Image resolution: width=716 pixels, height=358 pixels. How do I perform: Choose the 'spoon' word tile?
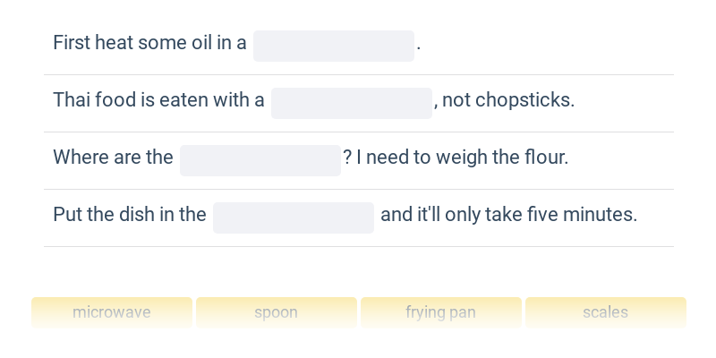click(x=277, y=312)
